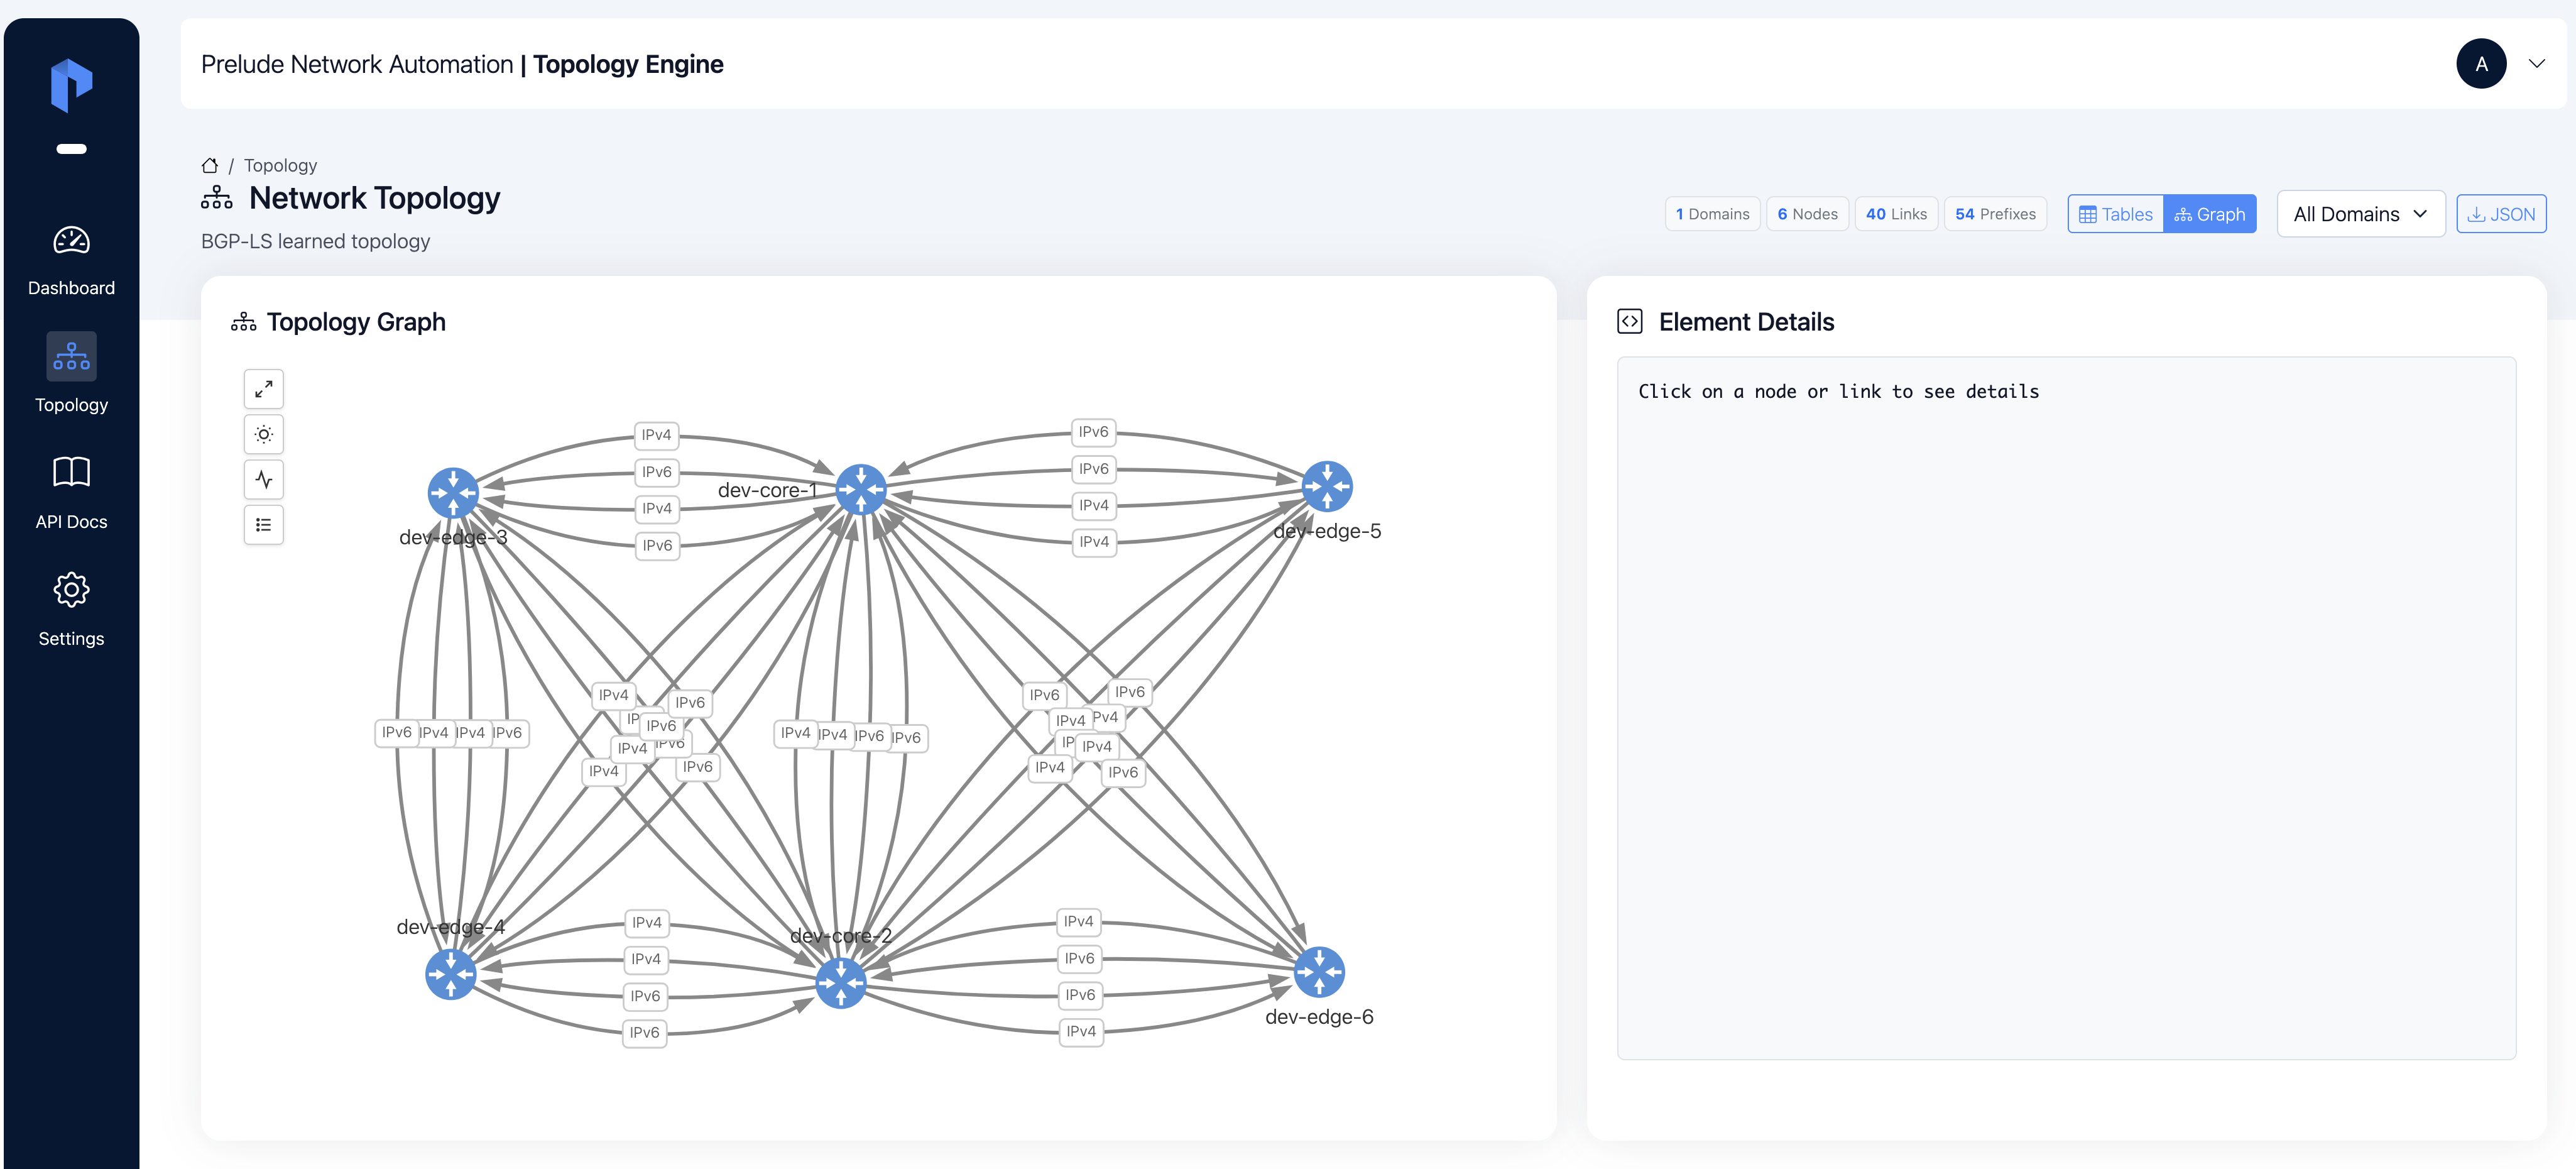Viewport: 2576px width, 1169px height.
Task: Switch to Graph view
Action: [x=2210, y=214]
